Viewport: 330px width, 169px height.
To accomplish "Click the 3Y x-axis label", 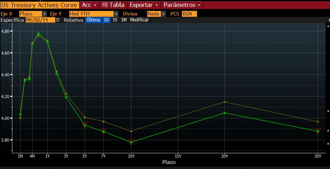I will (x=66, y=156).
